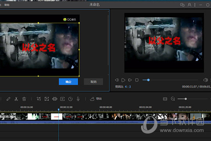The width and height of the screenshot is (211, 141).
Task: Select the edit pencil tool
Action: 8,99
